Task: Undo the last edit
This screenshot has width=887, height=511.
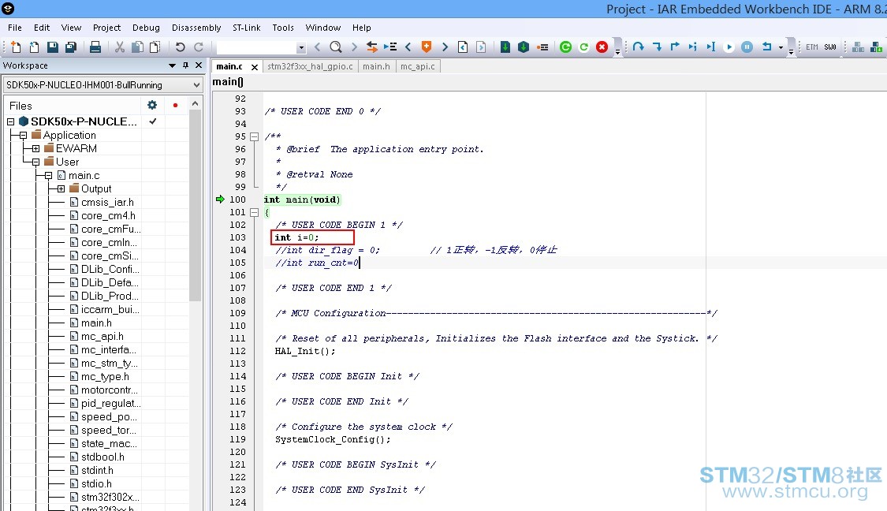Action: tap(180, 47)
